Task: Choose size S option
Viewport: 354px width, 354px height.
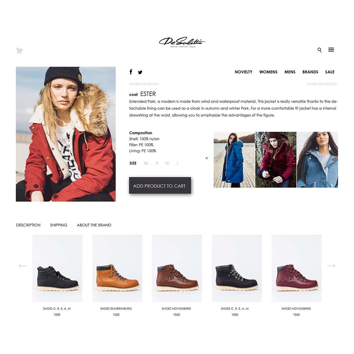Action: click(157, 163)
